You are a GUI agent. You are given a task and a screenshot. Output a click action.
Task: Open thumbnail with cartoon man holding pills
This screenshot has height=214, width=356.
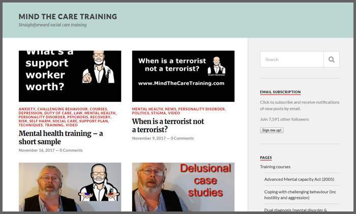point(70,187)
